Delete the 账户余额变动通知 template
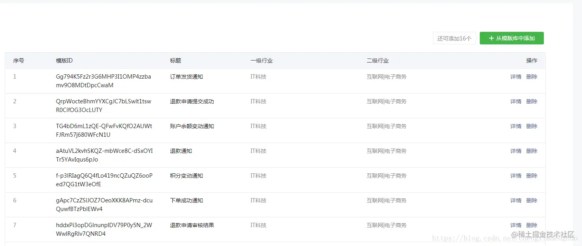This screenshot has width=582, height=246. pos(532,126)
